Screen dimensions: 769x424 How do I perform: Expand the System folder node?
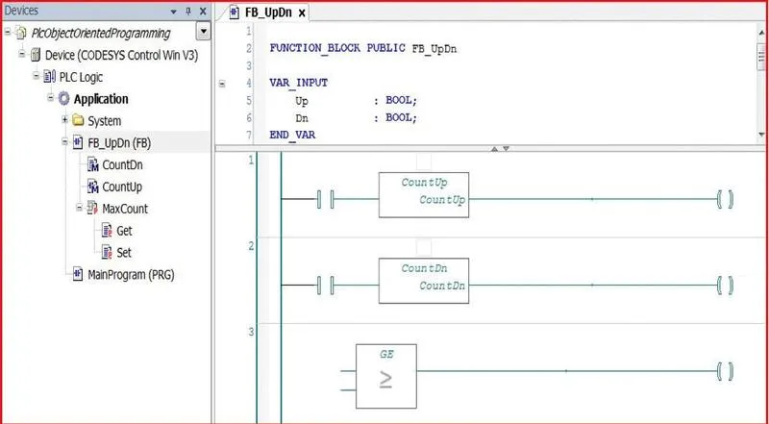[x=64, y=121]
